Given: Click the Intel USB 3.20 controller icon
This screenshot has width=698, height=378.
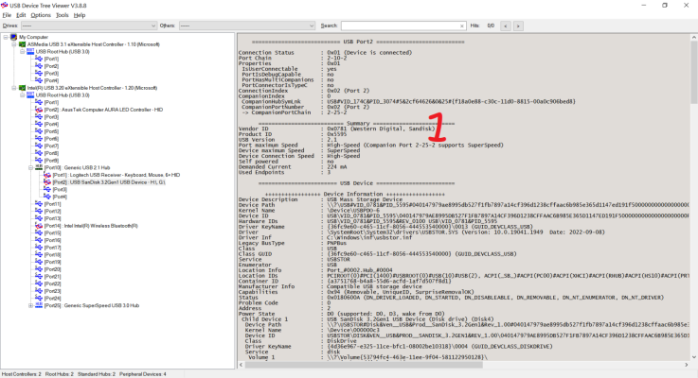Looking at the screenshot, I should pyautogui.click(x=22, y=88).
